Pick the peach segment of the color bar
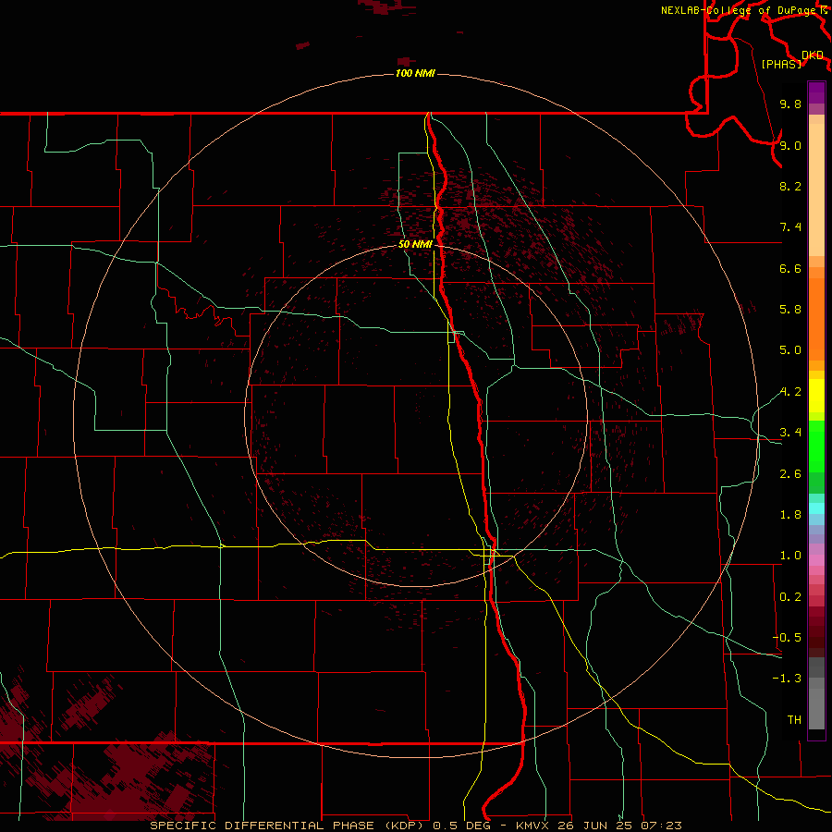Image resolution: width=832 pixels, height=832 pixels. point(816,190)
